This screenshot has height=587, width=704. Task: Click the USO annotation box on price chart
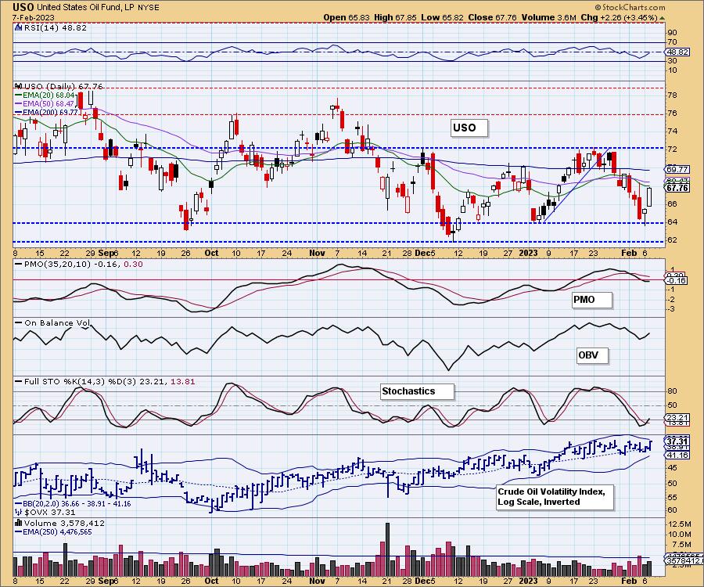(469, 128)
